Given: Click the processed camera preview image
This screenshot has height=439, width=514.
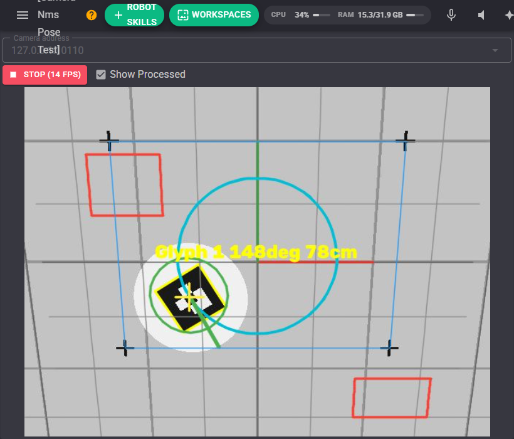Looking at the screenshot, I should tap(258, 262).
